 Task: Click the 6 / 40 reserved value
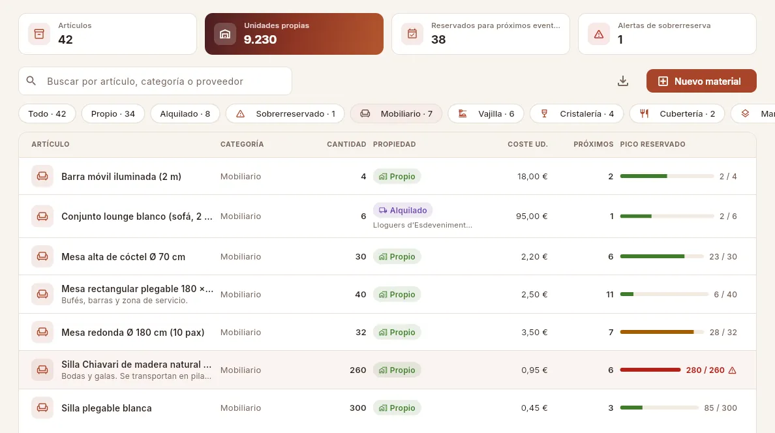[725, 294]
